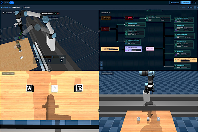Select the GetLastPoseStamped purple node

click(x=133, y=49)
